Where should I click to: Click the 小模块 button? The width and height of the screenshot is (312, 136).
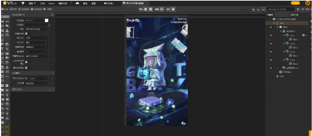point(48,9)
